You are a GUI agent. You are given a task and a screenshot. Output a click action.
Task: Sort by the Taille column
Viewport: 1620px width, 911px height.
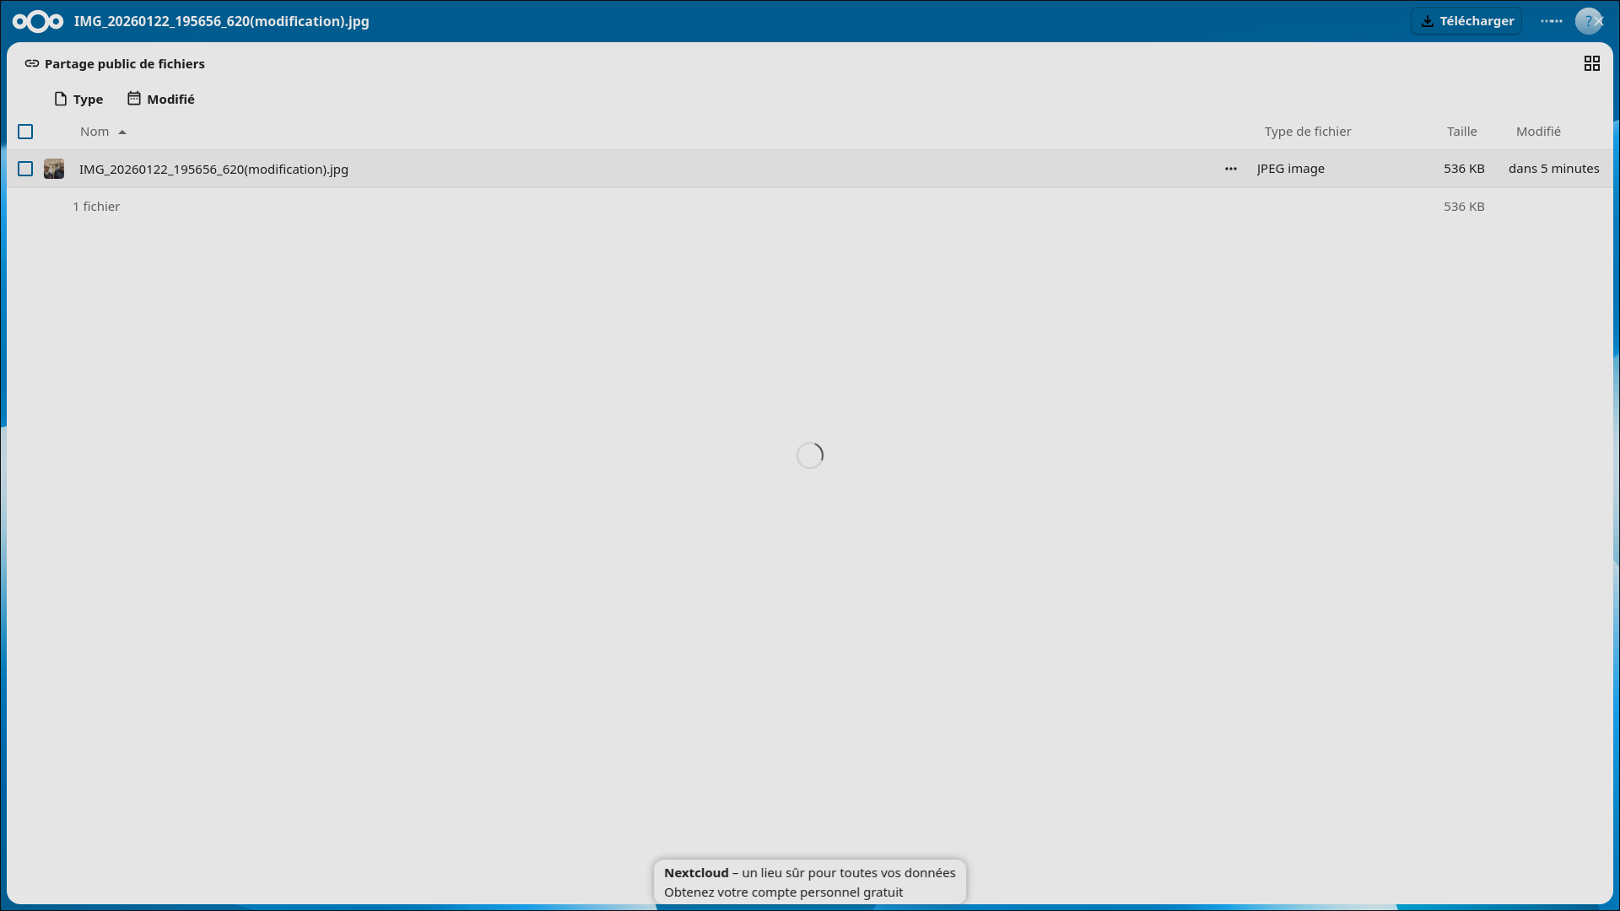point(1461,132)
